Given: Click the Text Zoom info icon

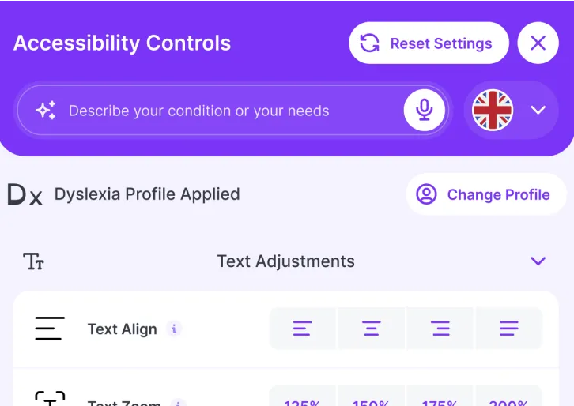Looking at the screenshot, I should tap(179, 403).
